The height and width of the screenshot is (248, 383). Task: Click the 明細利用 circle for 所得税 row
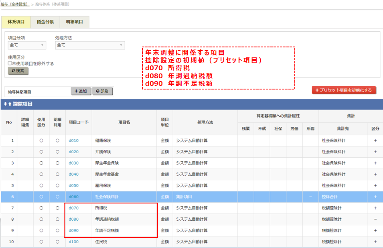(57, 208)
